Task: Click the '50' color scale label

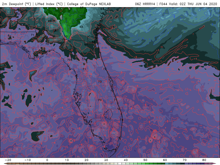Action: [145, 160]
